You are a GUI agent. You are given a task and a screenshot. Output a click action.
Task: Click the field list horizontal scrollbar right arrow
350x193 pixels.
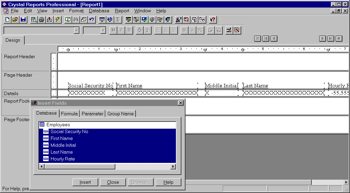click(173, 166)
